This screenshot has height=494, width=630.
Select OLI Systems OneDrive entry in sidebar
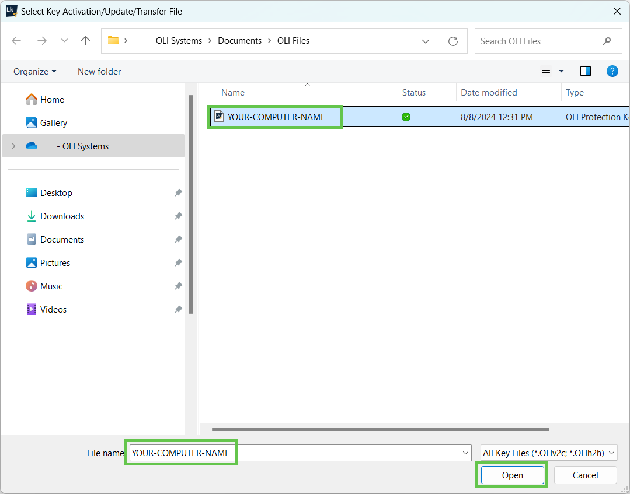pos(93,146)
